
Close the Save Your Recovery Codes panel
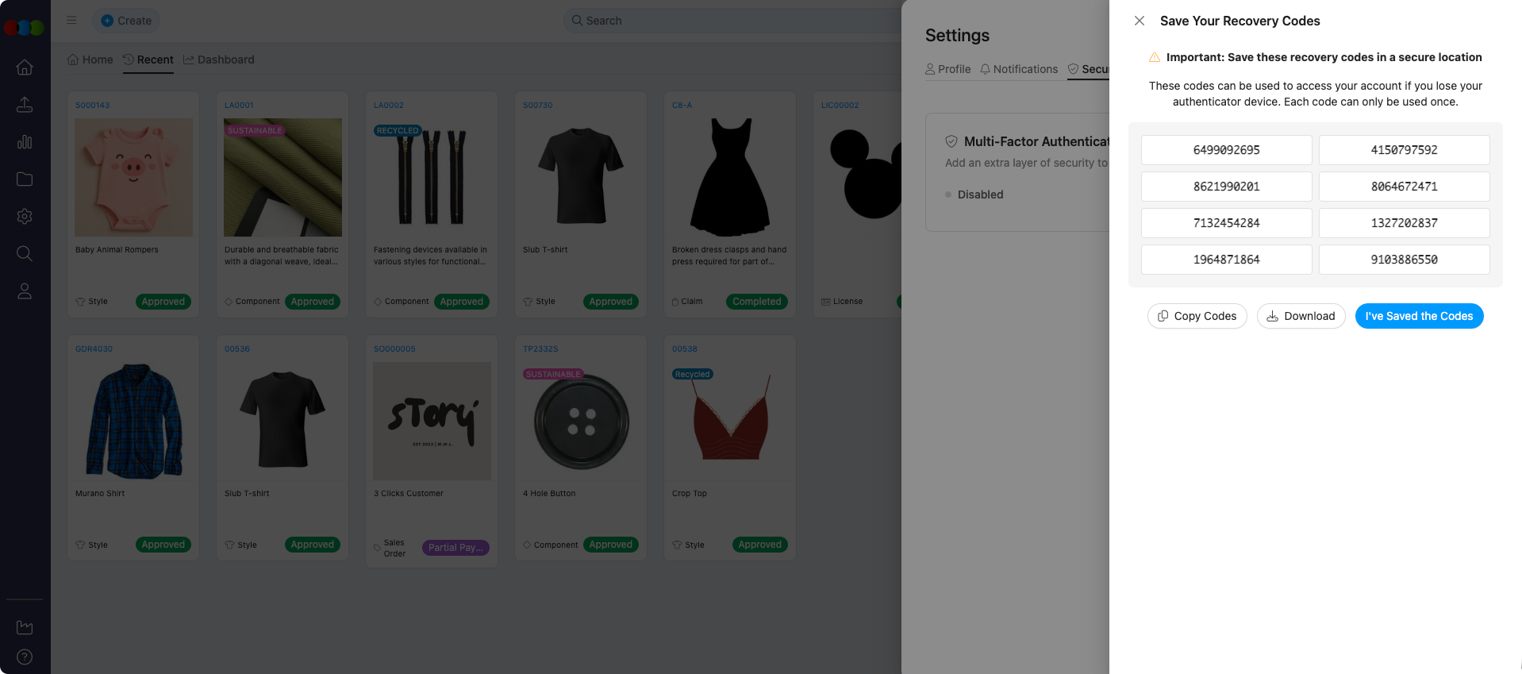(1139, 21)
